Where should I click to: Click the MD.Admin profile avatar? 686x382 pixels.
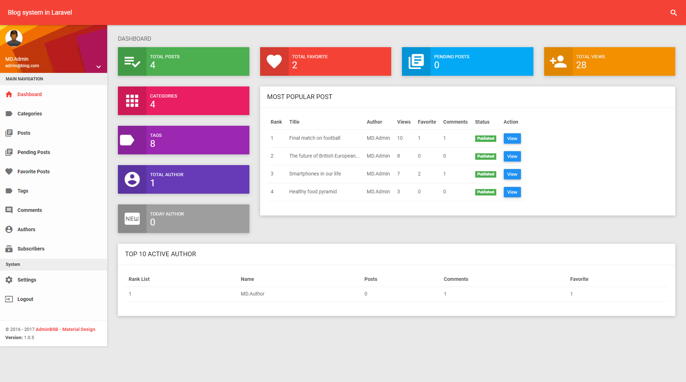tap(14, 38)
